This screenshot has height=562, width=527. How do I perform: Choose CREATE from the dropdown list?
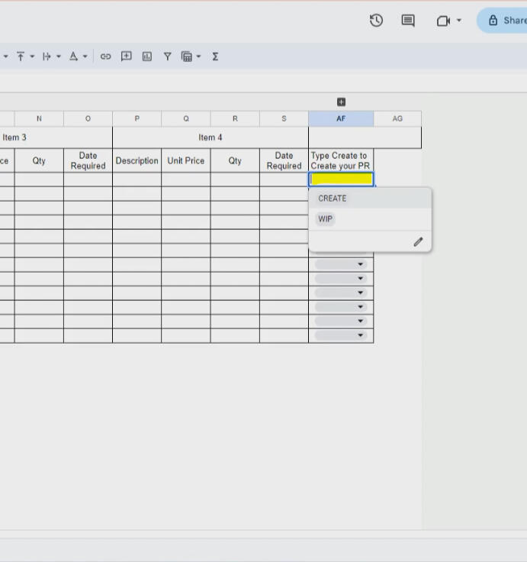333,199
